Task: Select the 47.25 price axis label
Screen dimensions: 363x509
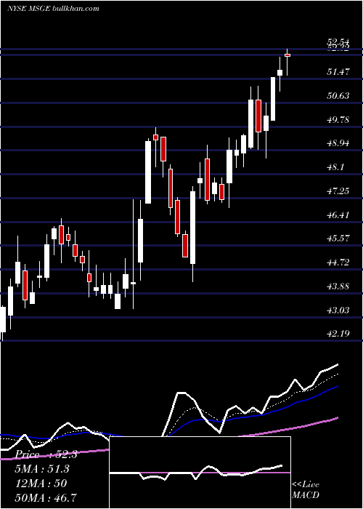Action: point(338,191)
